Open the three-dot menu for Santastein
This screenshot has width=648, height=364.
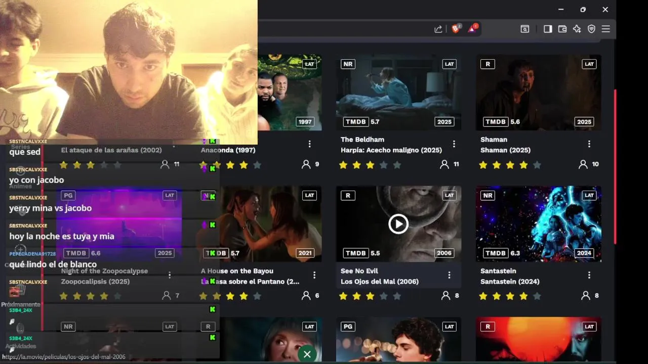click(x=589, y=275)
